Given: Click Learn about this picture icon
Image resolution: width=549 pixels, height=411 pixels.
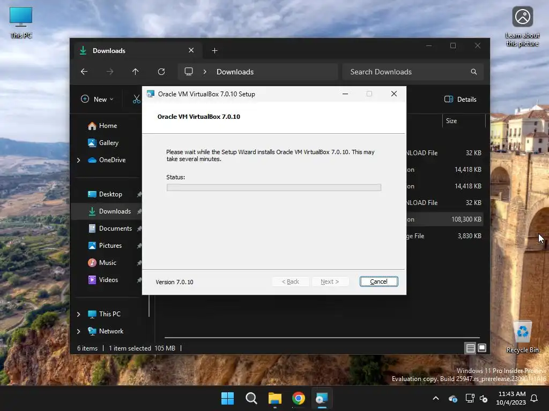Looking at the screenshot, I should [x=522, y=27].
